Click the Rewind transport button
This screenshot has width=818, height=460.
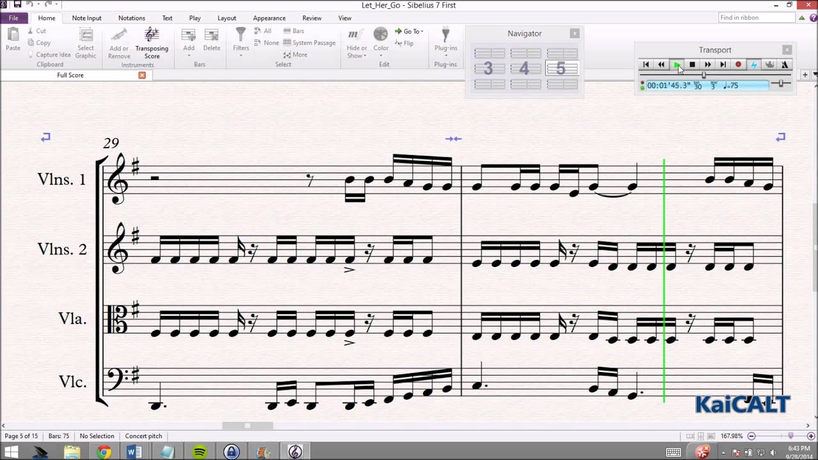(661, 65)
